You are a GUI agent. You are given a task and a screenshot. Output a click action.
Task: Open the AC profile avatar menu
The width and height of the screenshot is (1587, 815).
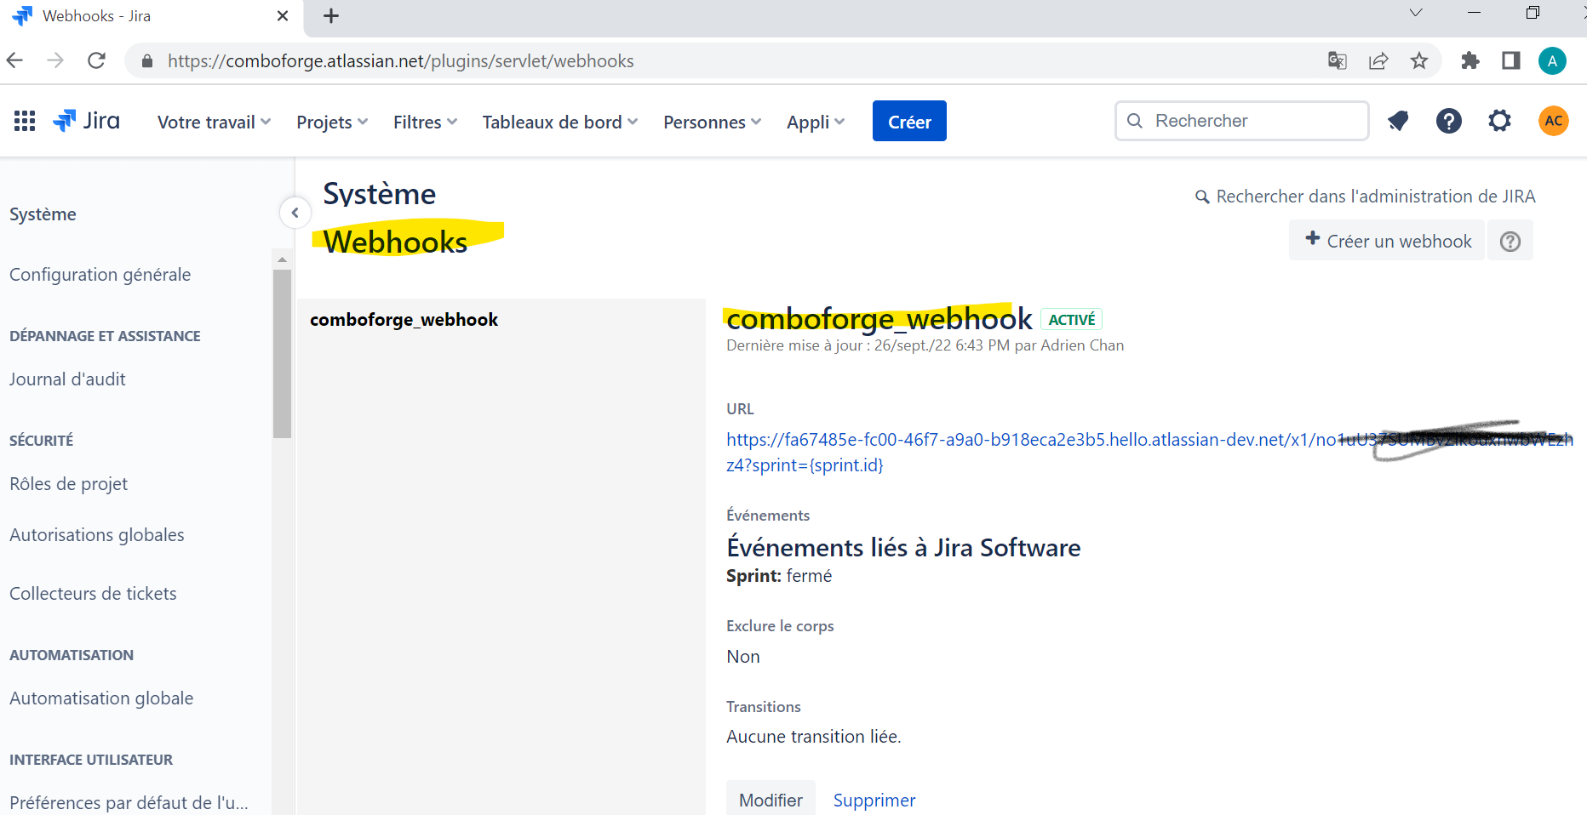coord(1553,121)
